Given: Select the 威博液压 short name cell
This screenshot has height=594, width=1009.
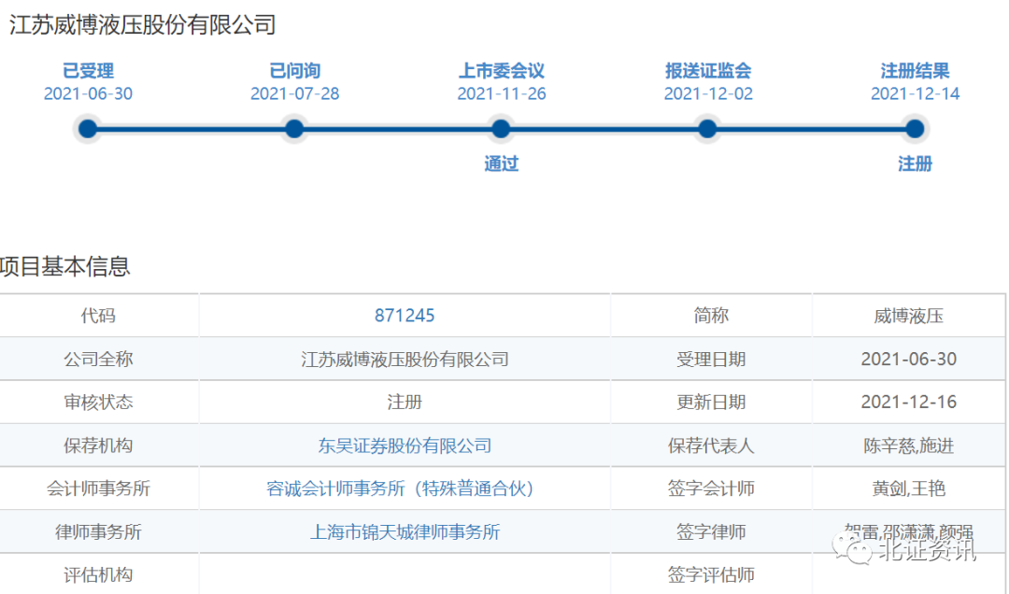Looking at the screenshot, I should pyautogui.click(x=908, y=316).
